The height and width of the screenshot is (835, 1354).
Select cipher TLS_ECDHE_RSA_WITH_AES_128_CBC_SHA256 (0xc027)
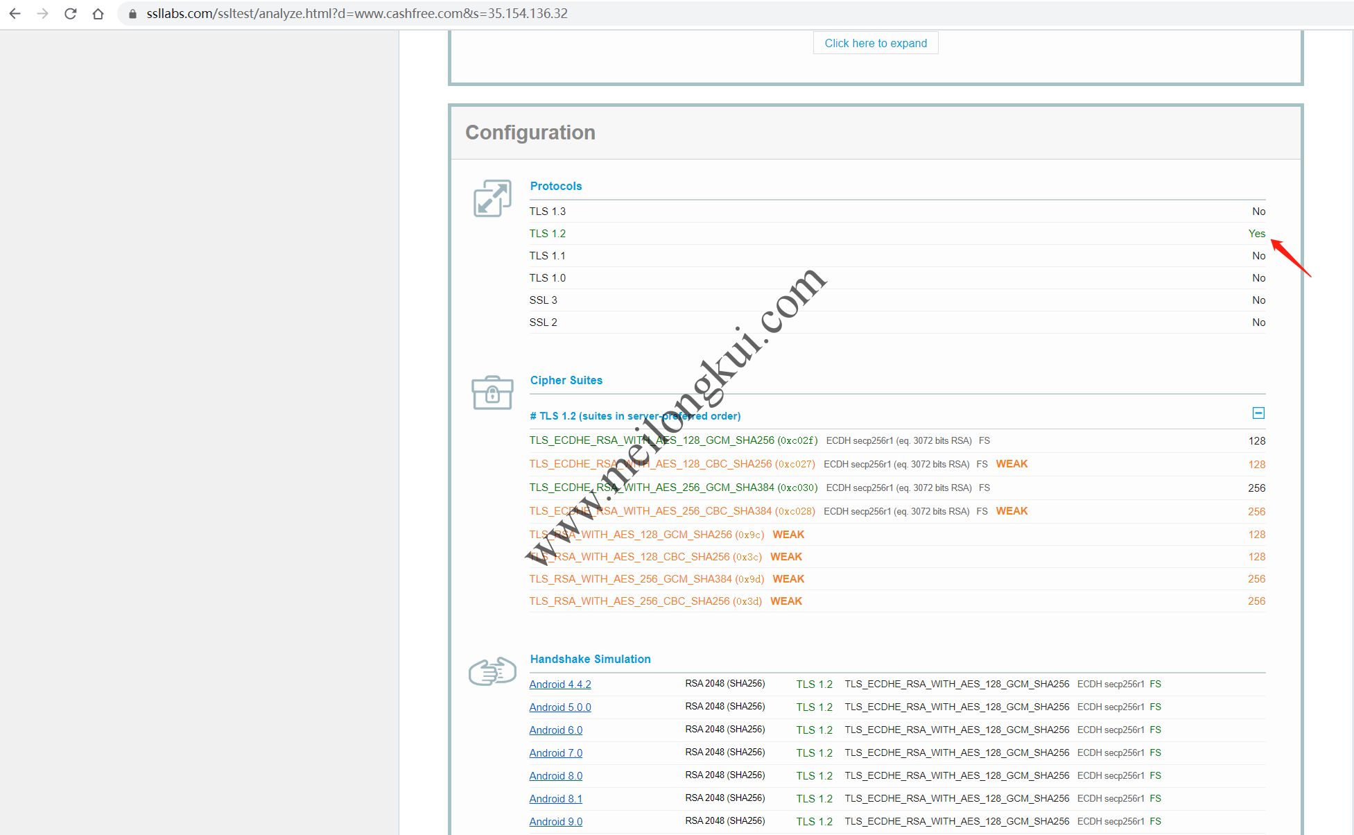[672, 464]
